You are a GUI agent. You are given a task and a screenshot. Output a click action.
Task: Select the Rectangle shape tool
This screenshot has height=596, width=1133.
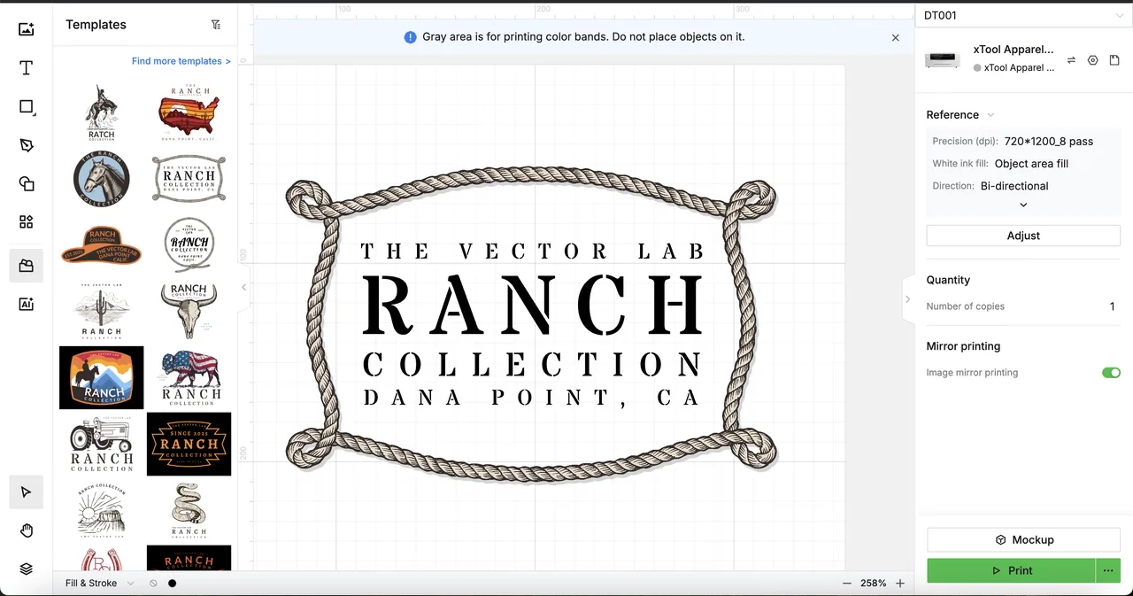[x=27, y=107]
